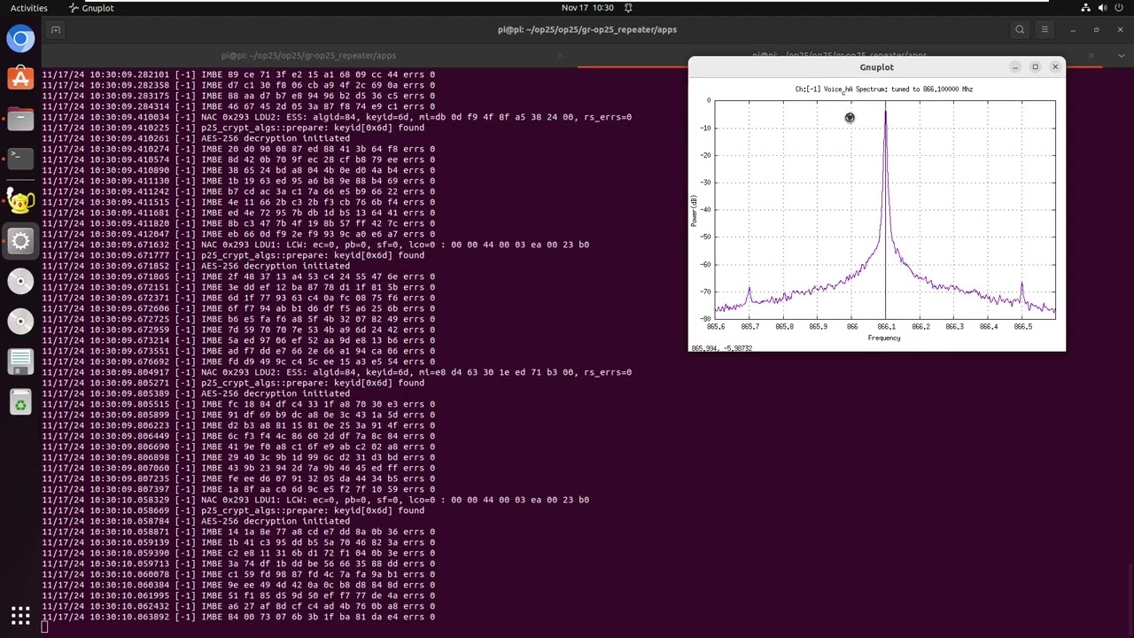Click line 10:30:09.671632 NAC 0x293 LDU1

tap(315, 245)
